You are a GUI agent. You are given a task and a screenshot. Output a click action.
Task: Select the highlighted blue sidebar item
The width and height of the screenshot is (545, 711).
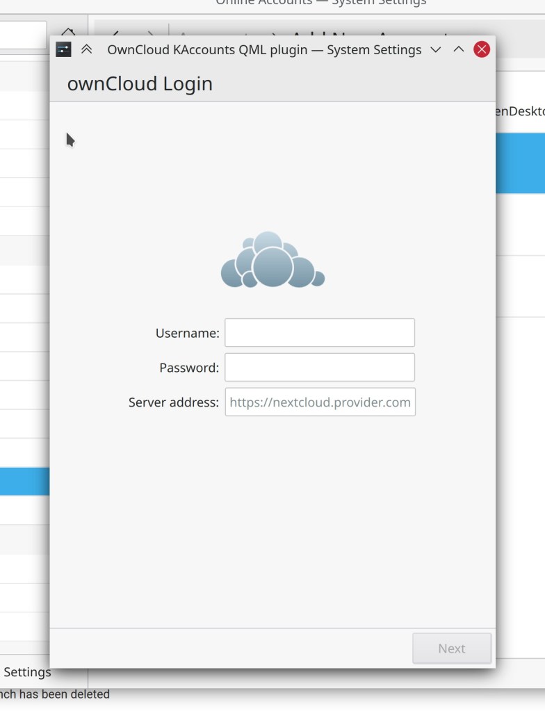[x=24, y=482]
